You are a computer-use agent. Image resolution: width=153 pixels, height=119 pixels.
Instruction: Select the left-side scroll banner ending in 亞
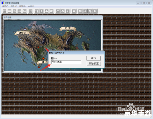[22, 33]
